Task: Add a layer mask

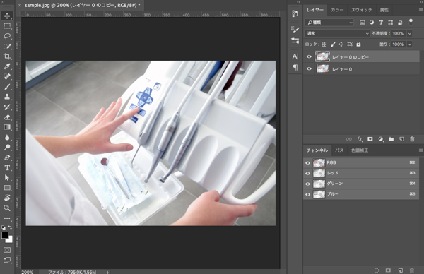Action: pos(370,139)
